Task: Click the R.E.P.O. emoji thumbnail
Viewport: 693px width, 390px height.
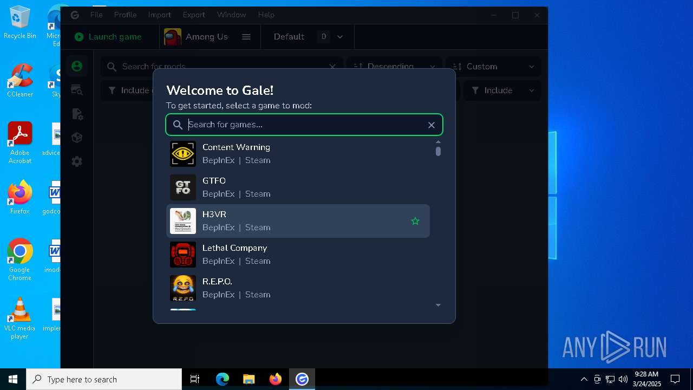Action: pos(183,288)
